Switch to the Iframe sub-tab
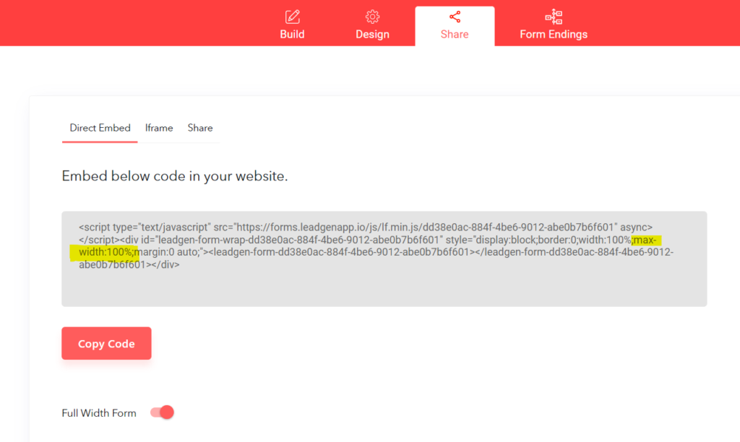Viewport: 740px width, 442px height. click(159, 128)
